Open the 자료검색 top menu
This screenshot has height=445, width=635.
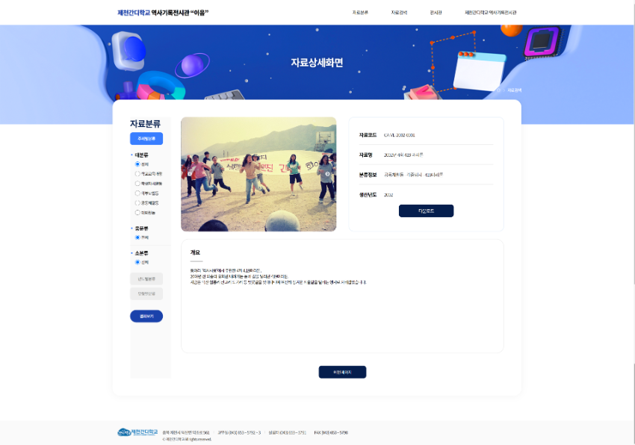(x=399, y=13)
